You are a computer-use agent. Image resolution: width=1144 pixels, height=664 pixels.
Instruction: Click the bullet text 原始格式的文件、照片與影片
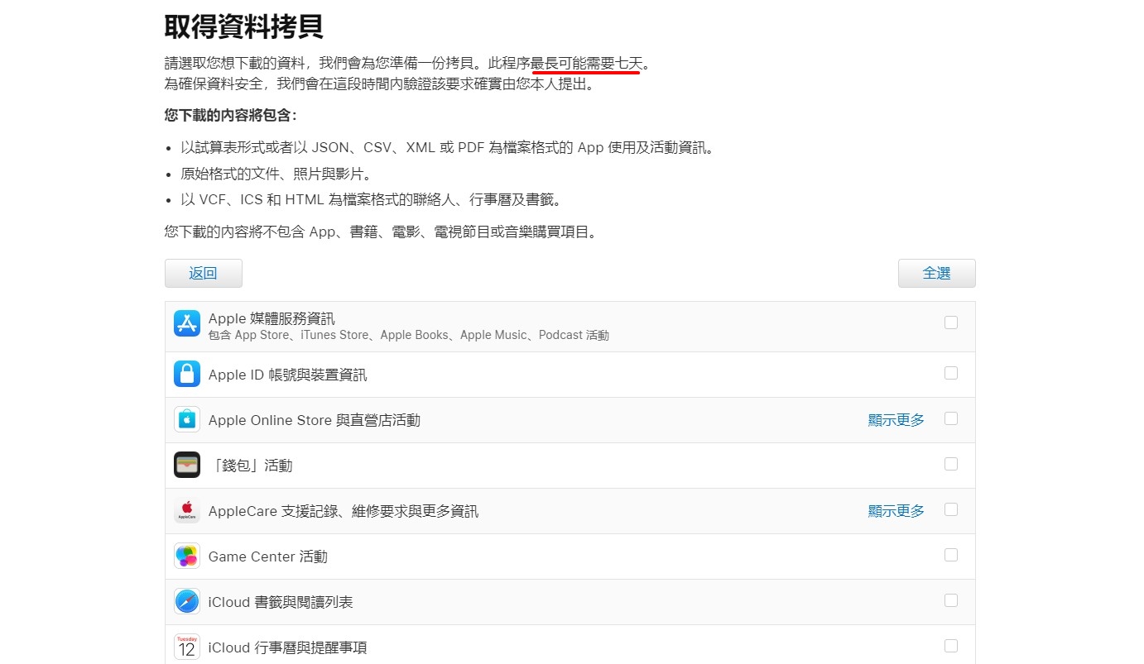(x=276, y=174)
